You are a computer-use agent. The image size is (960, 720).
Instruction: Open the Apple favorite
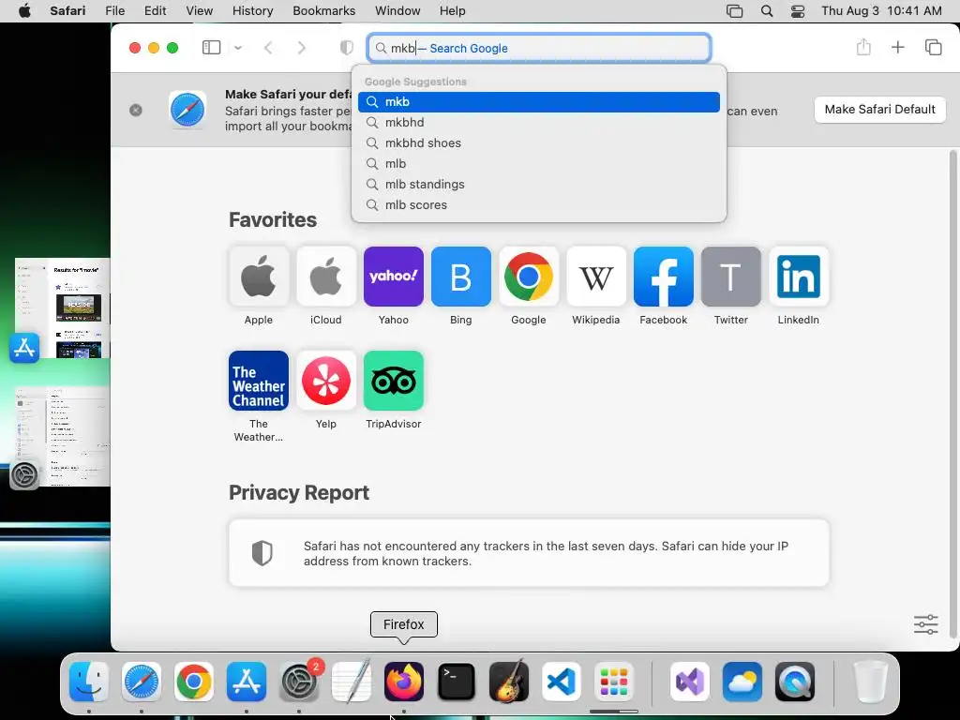259,277
